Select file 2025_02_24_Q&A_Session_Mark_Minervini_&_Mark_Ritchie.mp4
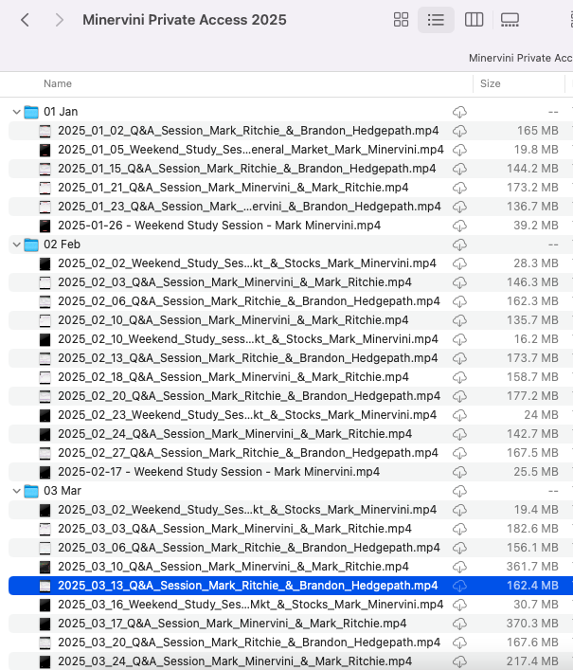573x670 pixels. [235, 434]
